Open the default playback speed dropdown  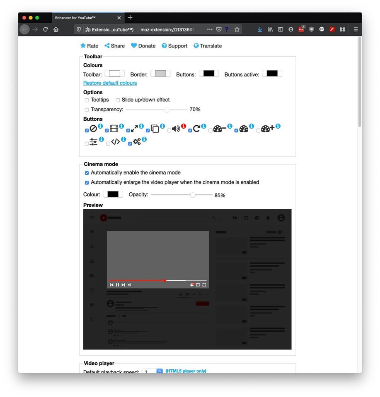[160, 371]
